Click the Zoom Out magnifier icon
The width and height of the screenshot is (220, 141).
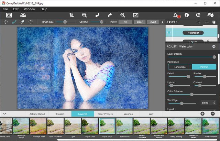click(123, 15)
